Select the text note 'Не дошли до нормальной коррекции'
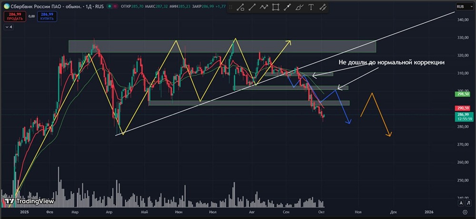Viewport: 476px width, 219px height. click(x=392, y=63)
